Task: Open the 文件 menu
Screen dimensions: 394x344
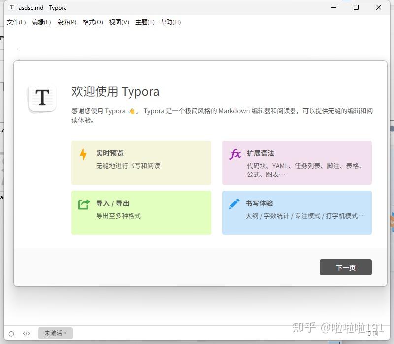Action: coord(15,22)
